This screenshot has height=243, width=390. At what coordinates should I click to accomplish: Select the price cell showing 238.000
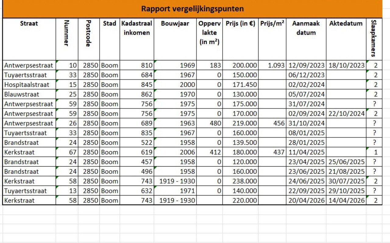pos(241,181)
